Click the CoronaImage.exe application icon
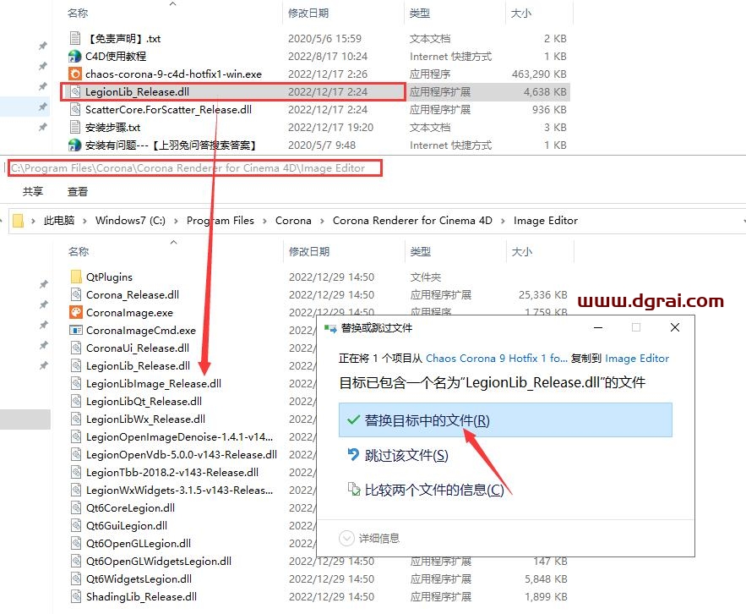Image resolution: width=746 pixels, height=614 pixels. pyautogui.click(x=75, y=312)
